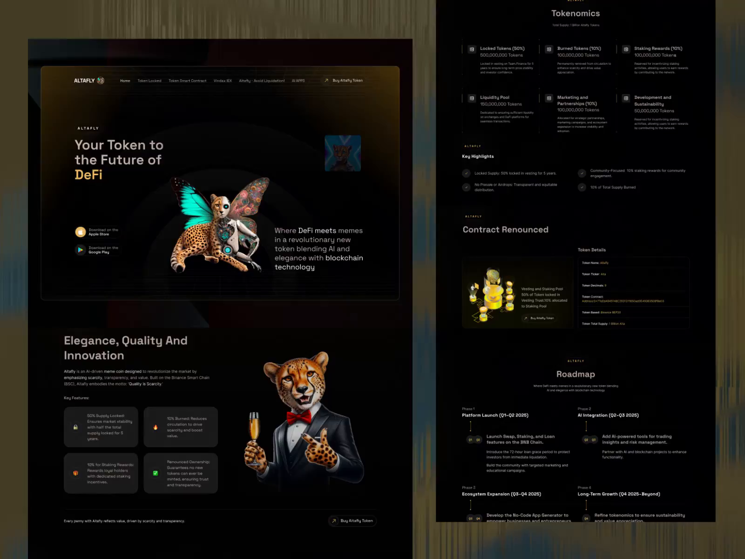Go to Token Locked in the navbar
The image size is (745, 559).
coord(149,81)
